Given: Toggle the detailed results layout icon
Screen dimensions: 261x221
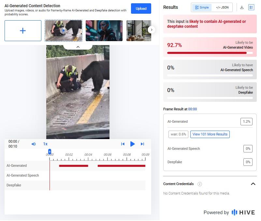Looking at the screenshot, I should [x=251, y=7].
